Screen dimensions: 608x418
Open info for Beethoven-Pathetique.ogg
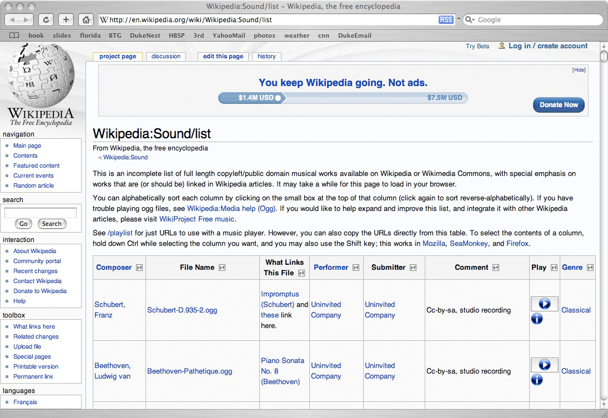click(537, 380)
